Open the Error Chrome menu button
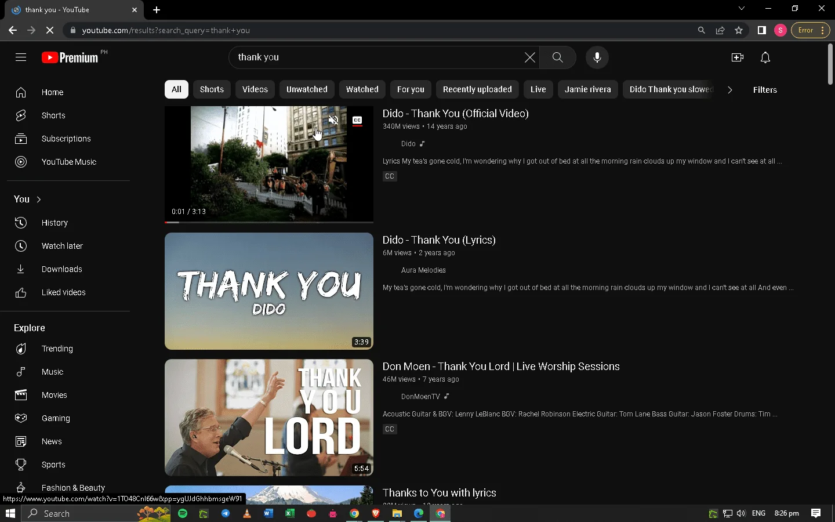The width and height of the screenshot is (835, 522). pyautogui.click(x=810, y=30)
